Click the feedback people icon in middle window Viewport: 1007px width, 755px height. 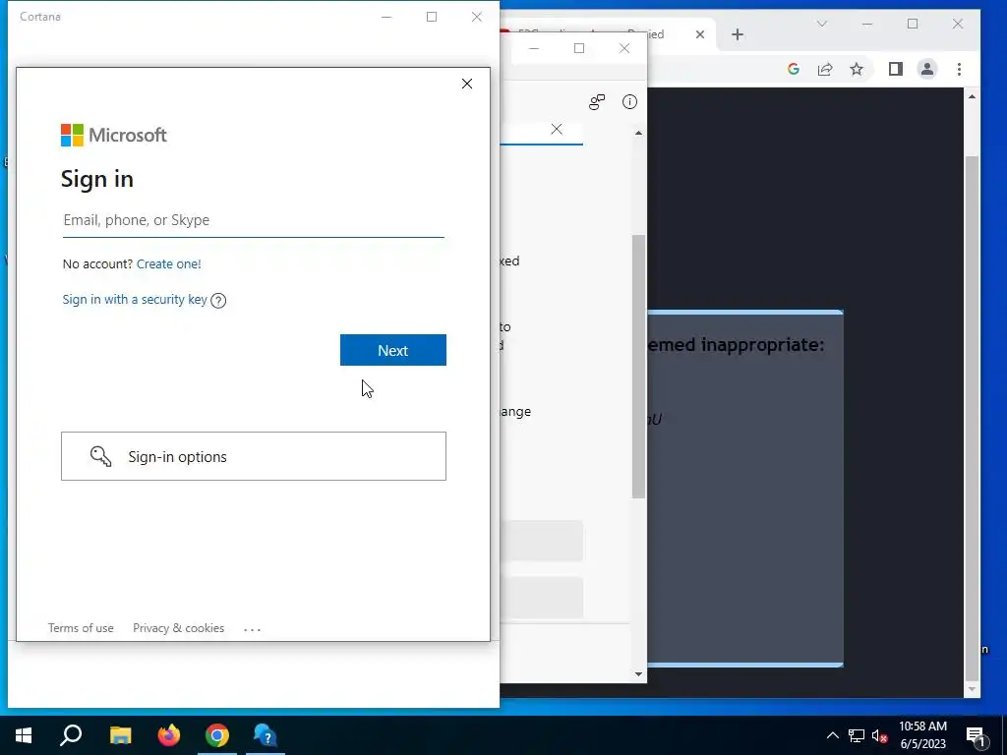(597, 102)
